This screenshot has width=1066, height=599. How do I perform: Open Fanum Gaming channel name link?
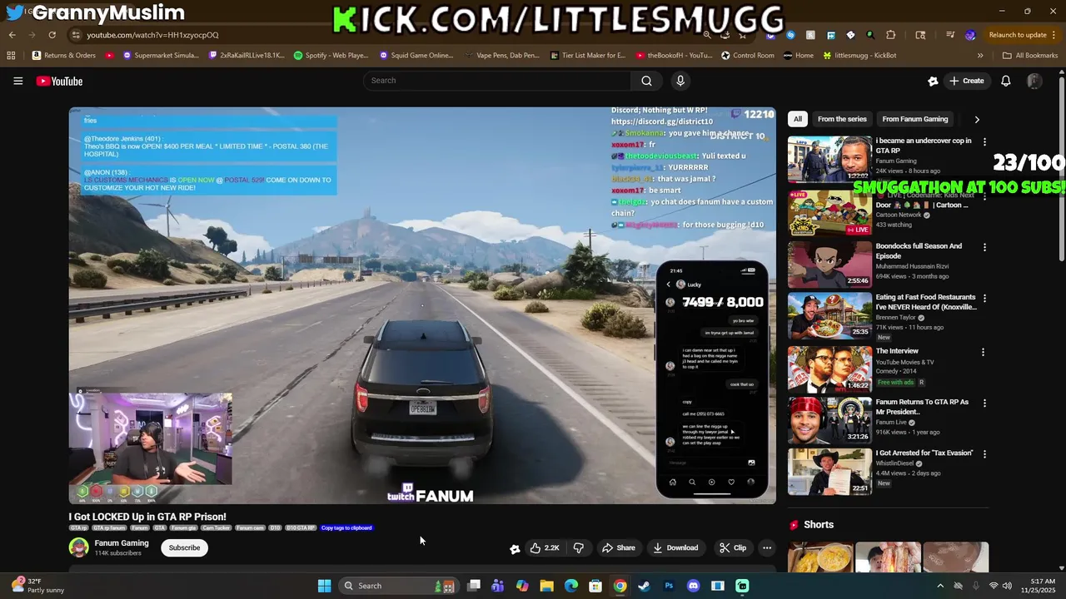point(122,543)
